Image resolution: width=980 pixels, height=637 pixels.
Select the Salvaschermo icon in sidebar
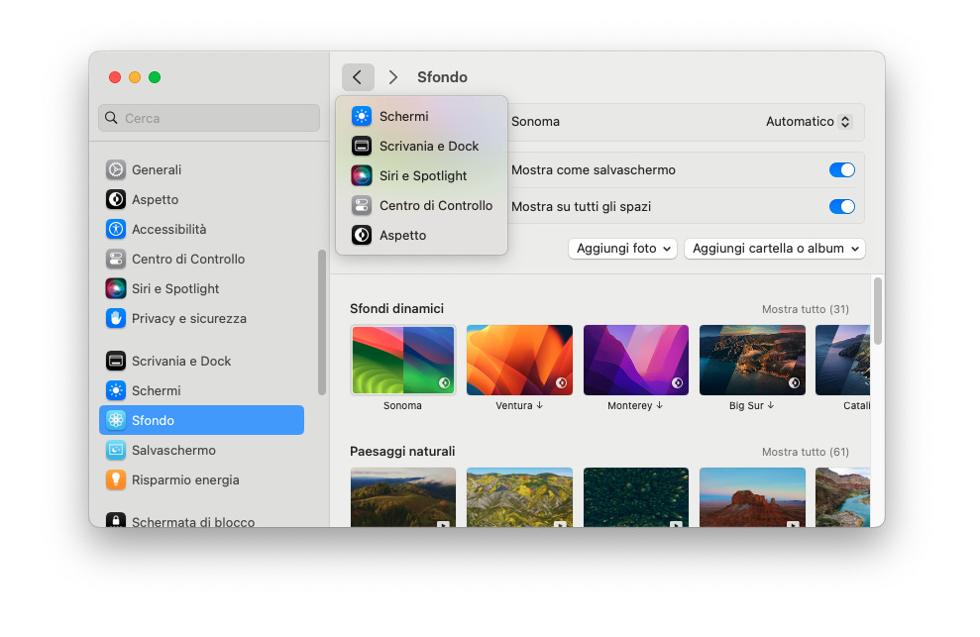click(116, 450)
